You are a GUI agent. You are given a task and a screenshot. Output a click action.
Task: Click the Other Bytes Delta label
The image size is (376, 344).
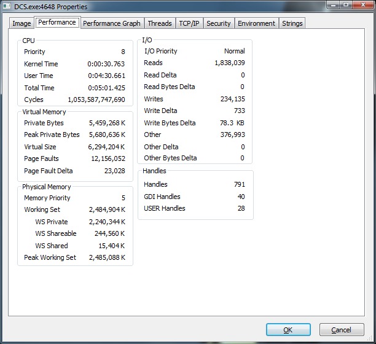tap(170, 158)
